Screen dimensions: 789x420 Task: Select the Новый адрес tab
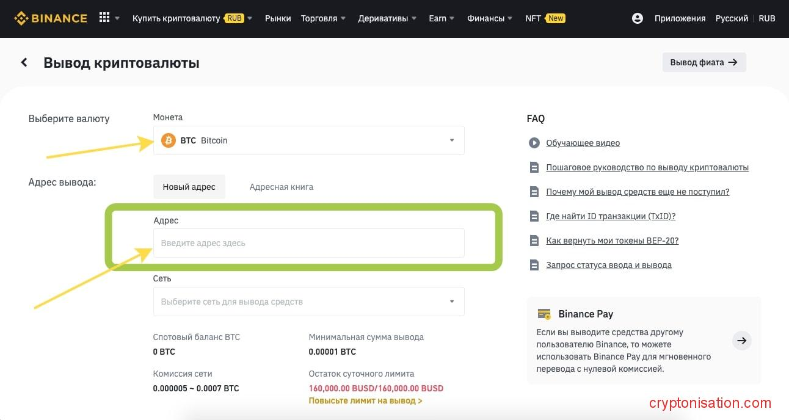[x=189, y=187]
